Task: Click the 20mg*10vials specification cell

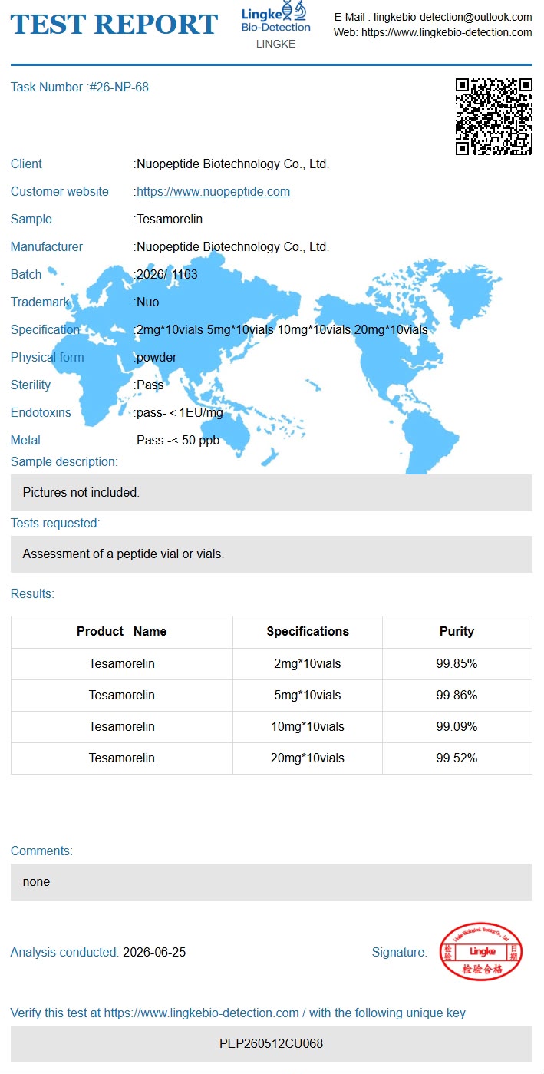Action: pos(308,758)
